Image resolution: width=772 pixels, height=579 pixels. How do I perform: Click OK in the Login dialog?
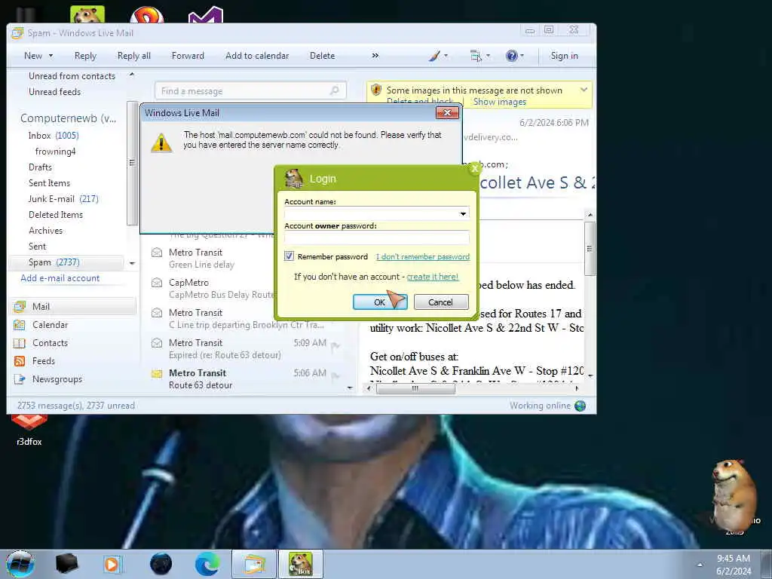pos(380,302)
